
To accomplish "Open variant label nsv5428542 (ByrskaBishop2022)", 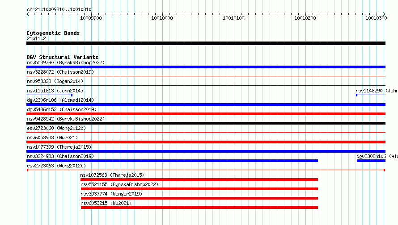I will (66, 119).
